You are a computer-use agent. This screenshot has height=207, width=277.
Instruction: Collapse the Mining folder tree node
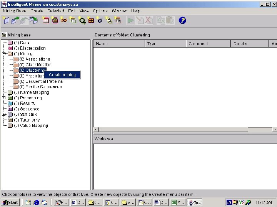coord(4,54)
